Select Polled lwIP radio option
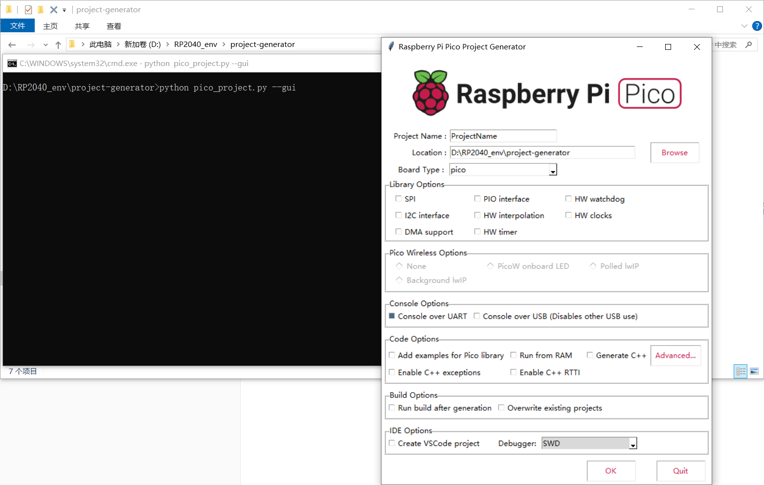Image resolution: width=764 pixels, height=485 pixels. [x=593, y=266]
